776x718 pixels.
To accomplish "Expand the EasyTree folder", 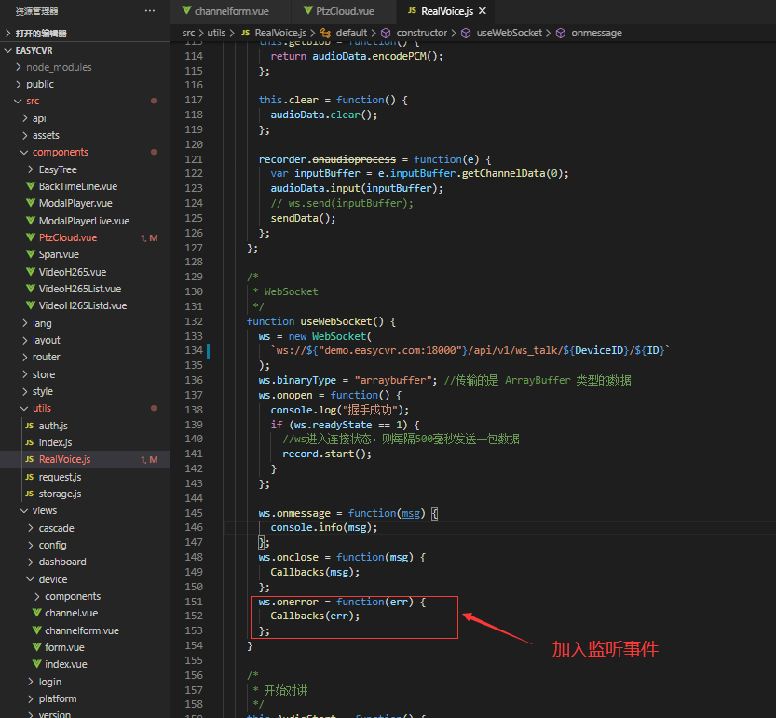I will click(x=31, y=169).
